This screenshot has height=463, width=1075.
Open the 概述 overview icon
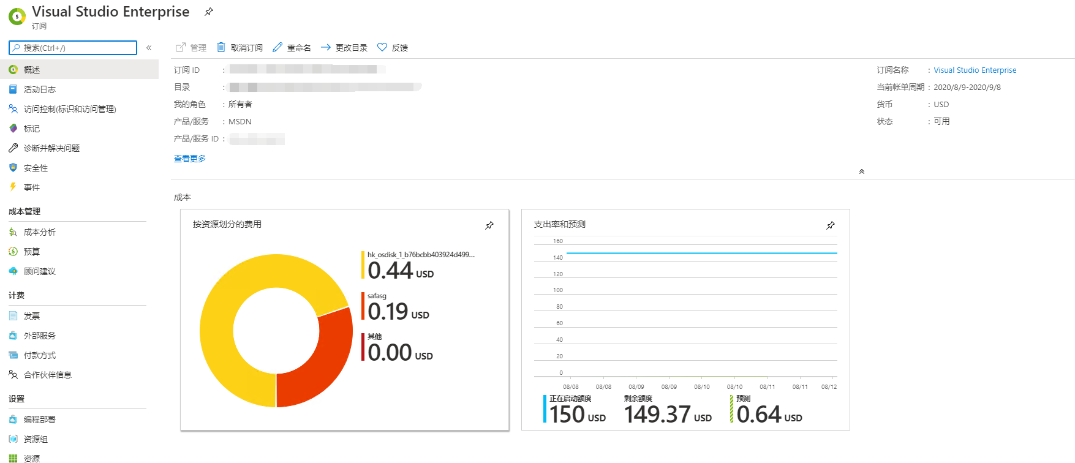[x=13, y=70]
